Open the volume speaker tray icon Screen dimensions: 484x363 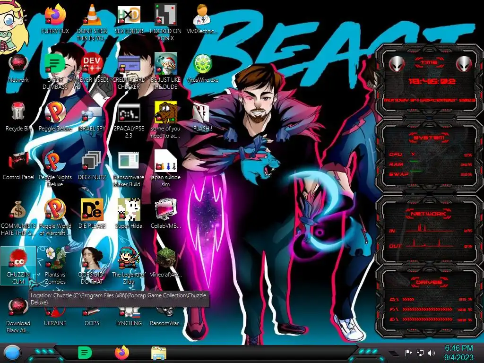(432, 353)
